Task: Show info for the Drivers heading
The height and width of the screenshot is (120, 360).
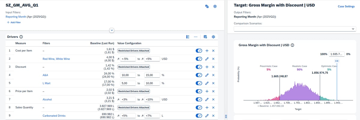Action: [x=21, y=37]
